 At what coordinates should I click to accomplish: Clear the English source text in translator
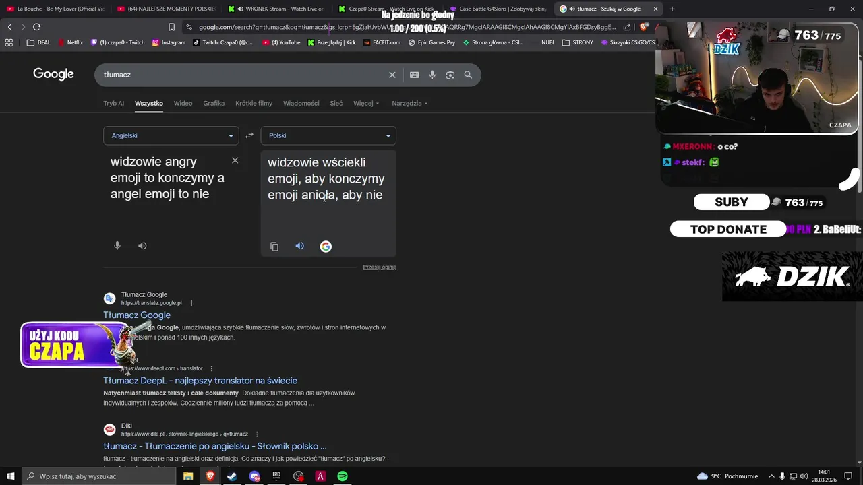[235, 160]
